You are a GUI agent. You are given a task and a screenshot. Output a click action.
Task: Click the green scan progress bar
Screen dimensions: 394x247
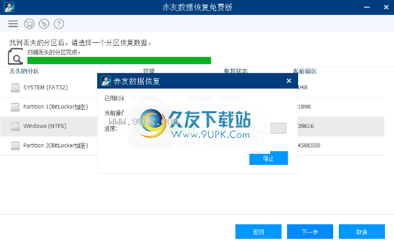[x=119, y=60]
